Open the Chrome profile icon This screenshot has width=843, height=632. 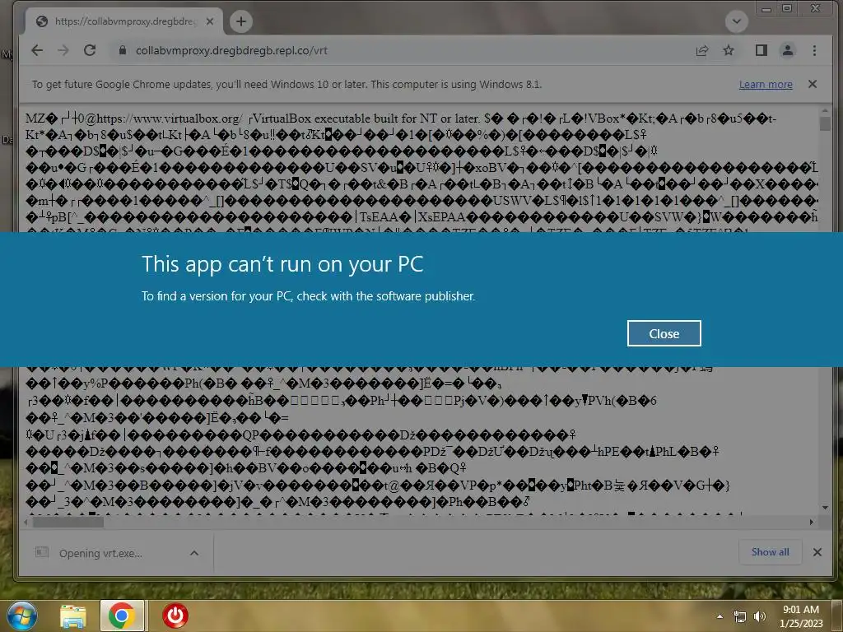[x=788, y=50]
